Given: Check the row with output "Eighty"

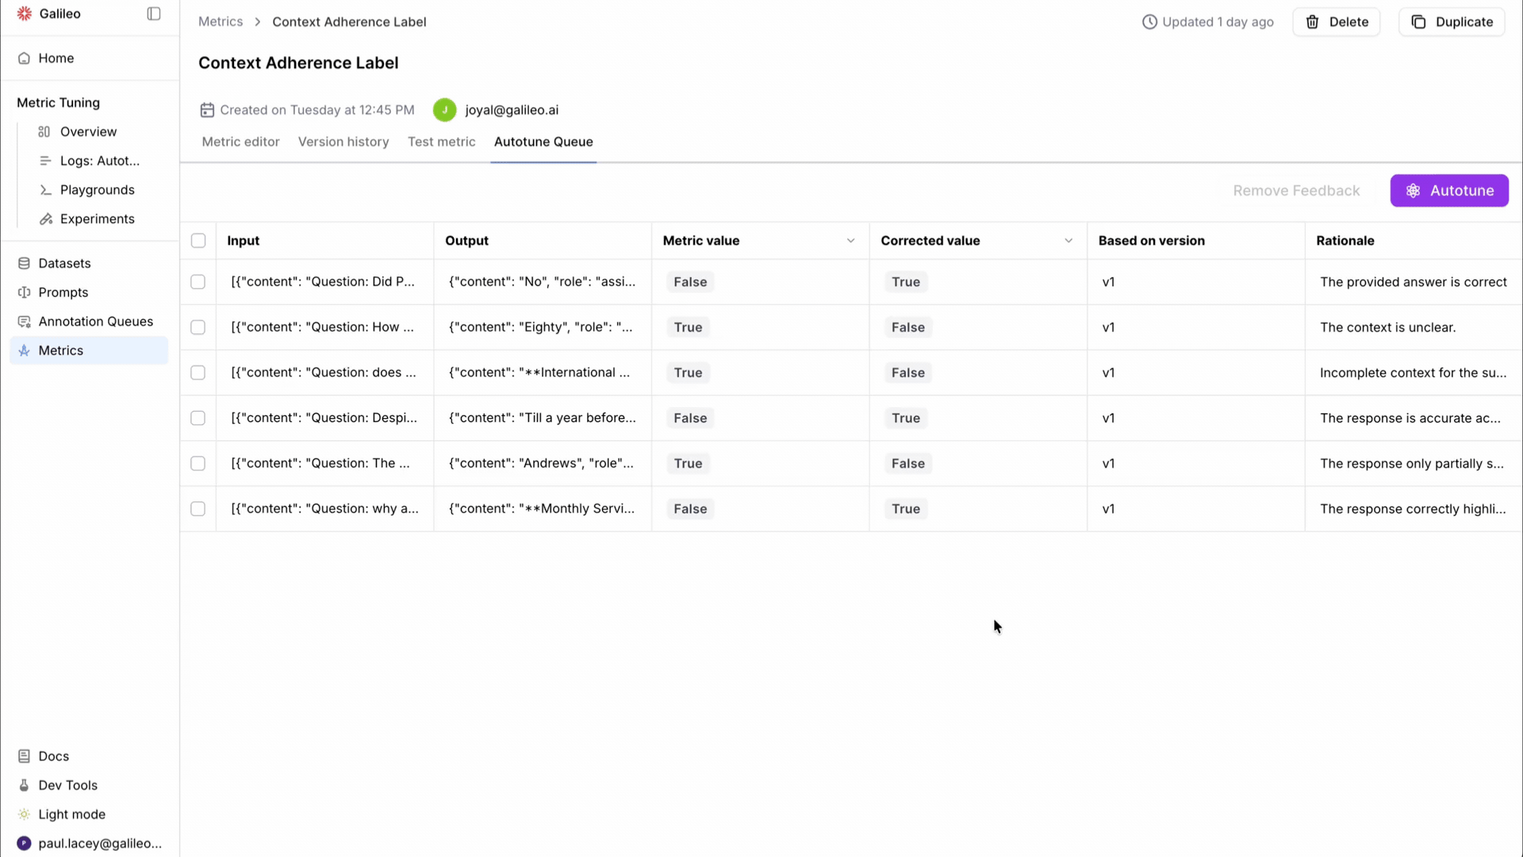Looking at the screenshot, I should [198, 327].
